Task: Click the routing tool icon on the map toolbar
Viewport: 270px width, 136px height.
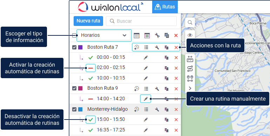Action: 190,69
